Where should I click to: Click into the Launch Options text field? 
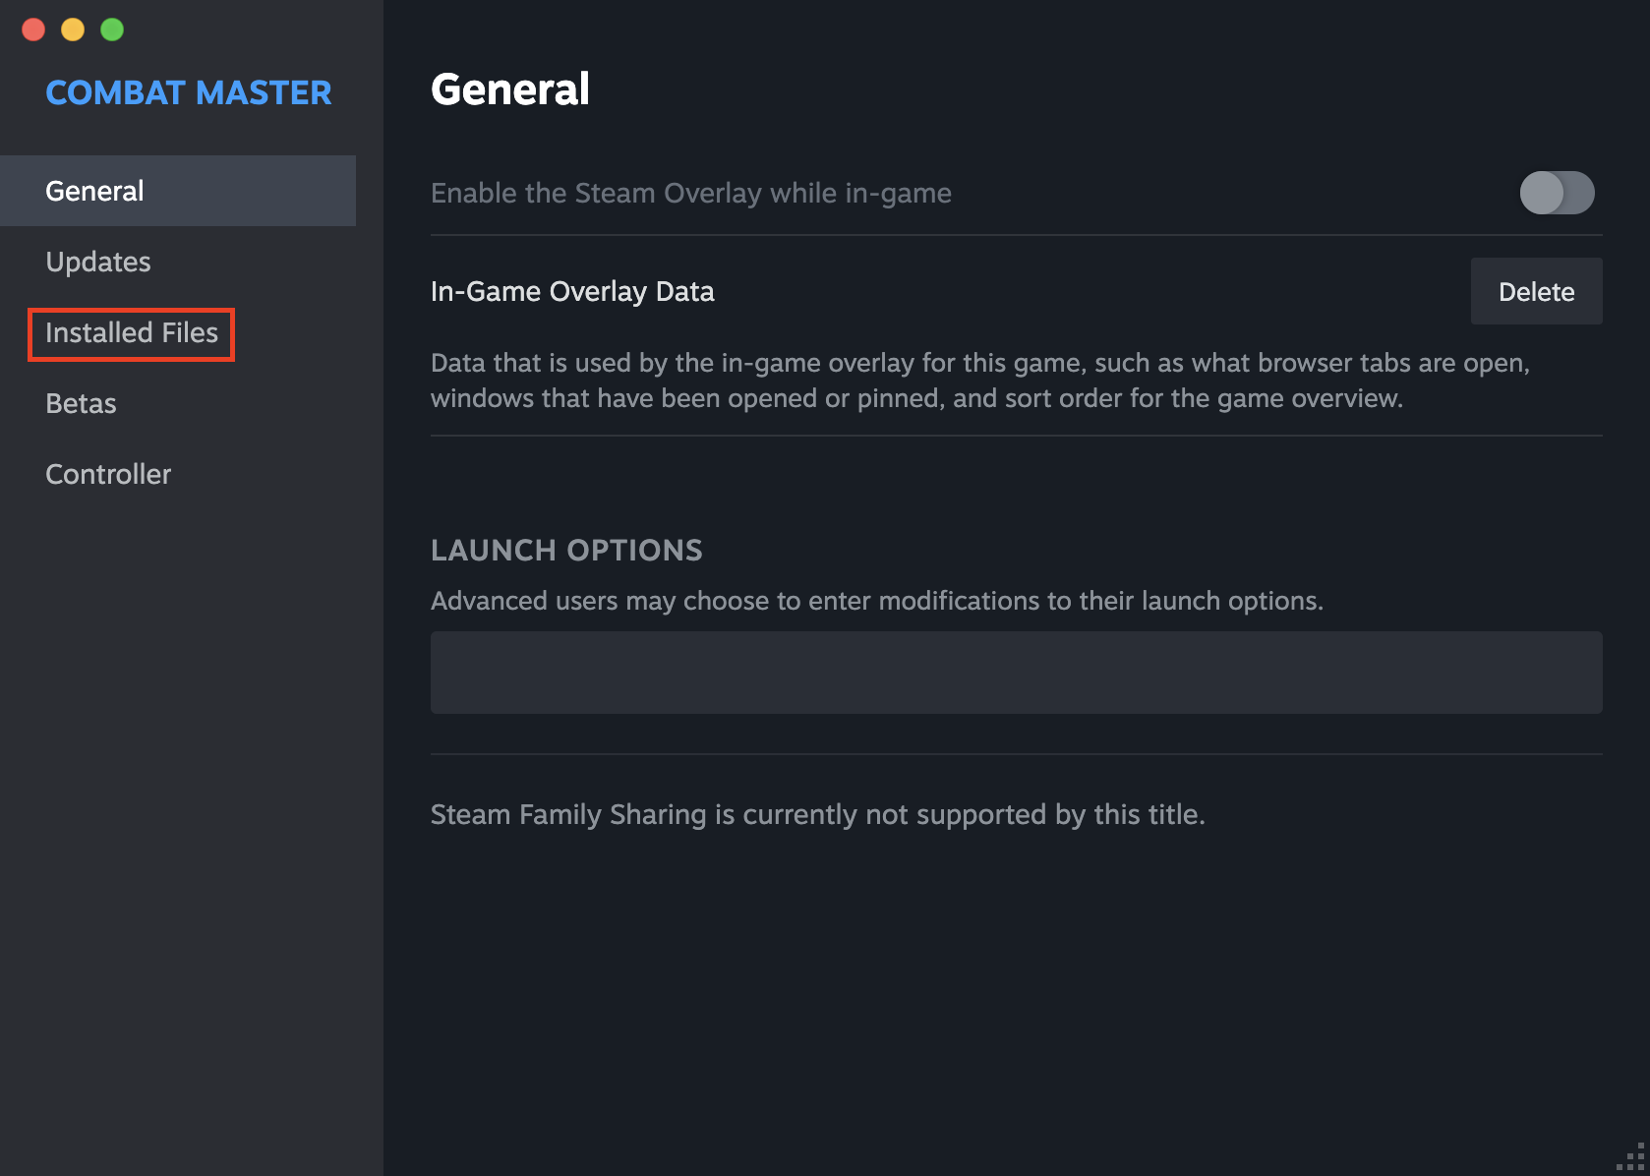click(1016, 673)
